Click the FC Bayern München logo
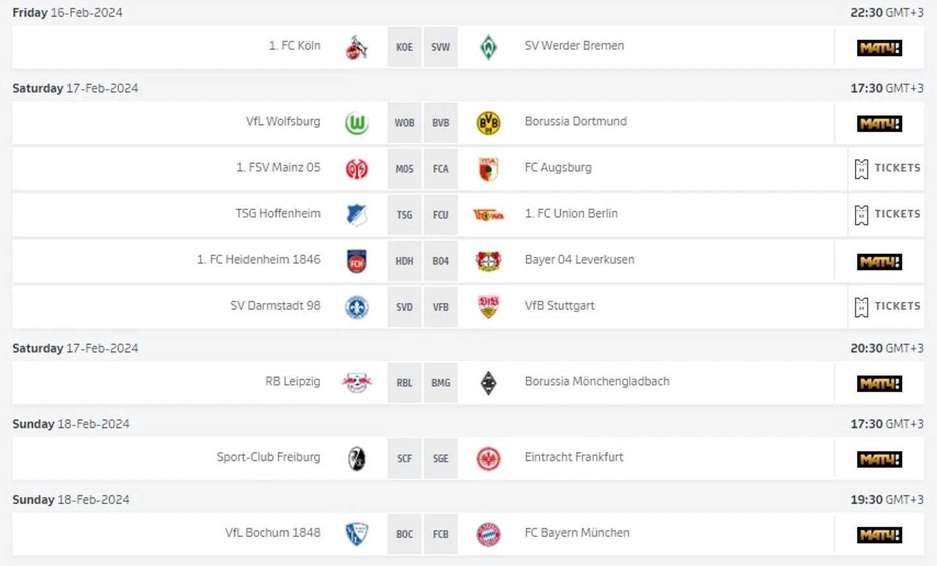Screen dimensions: 937x566 [x=488, y=535]
